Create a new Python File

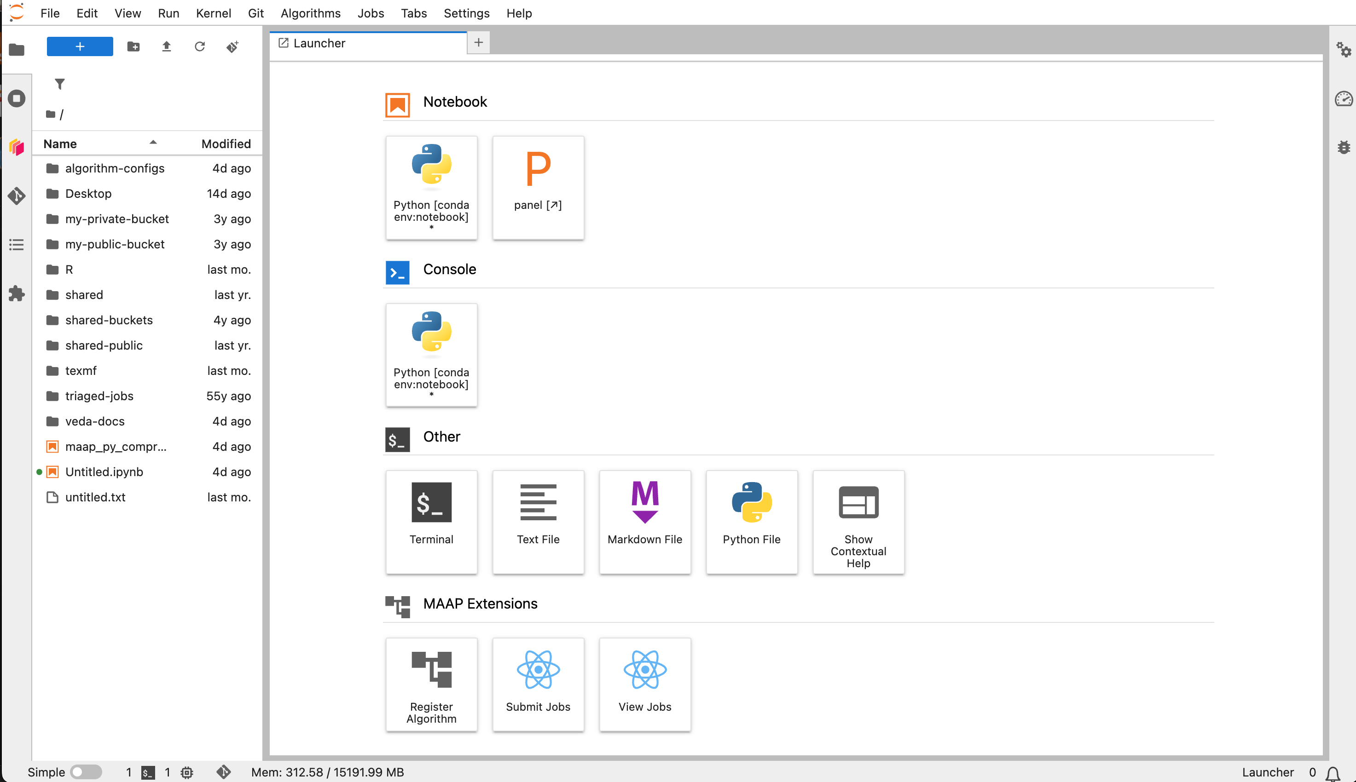[x=752, y=522]
